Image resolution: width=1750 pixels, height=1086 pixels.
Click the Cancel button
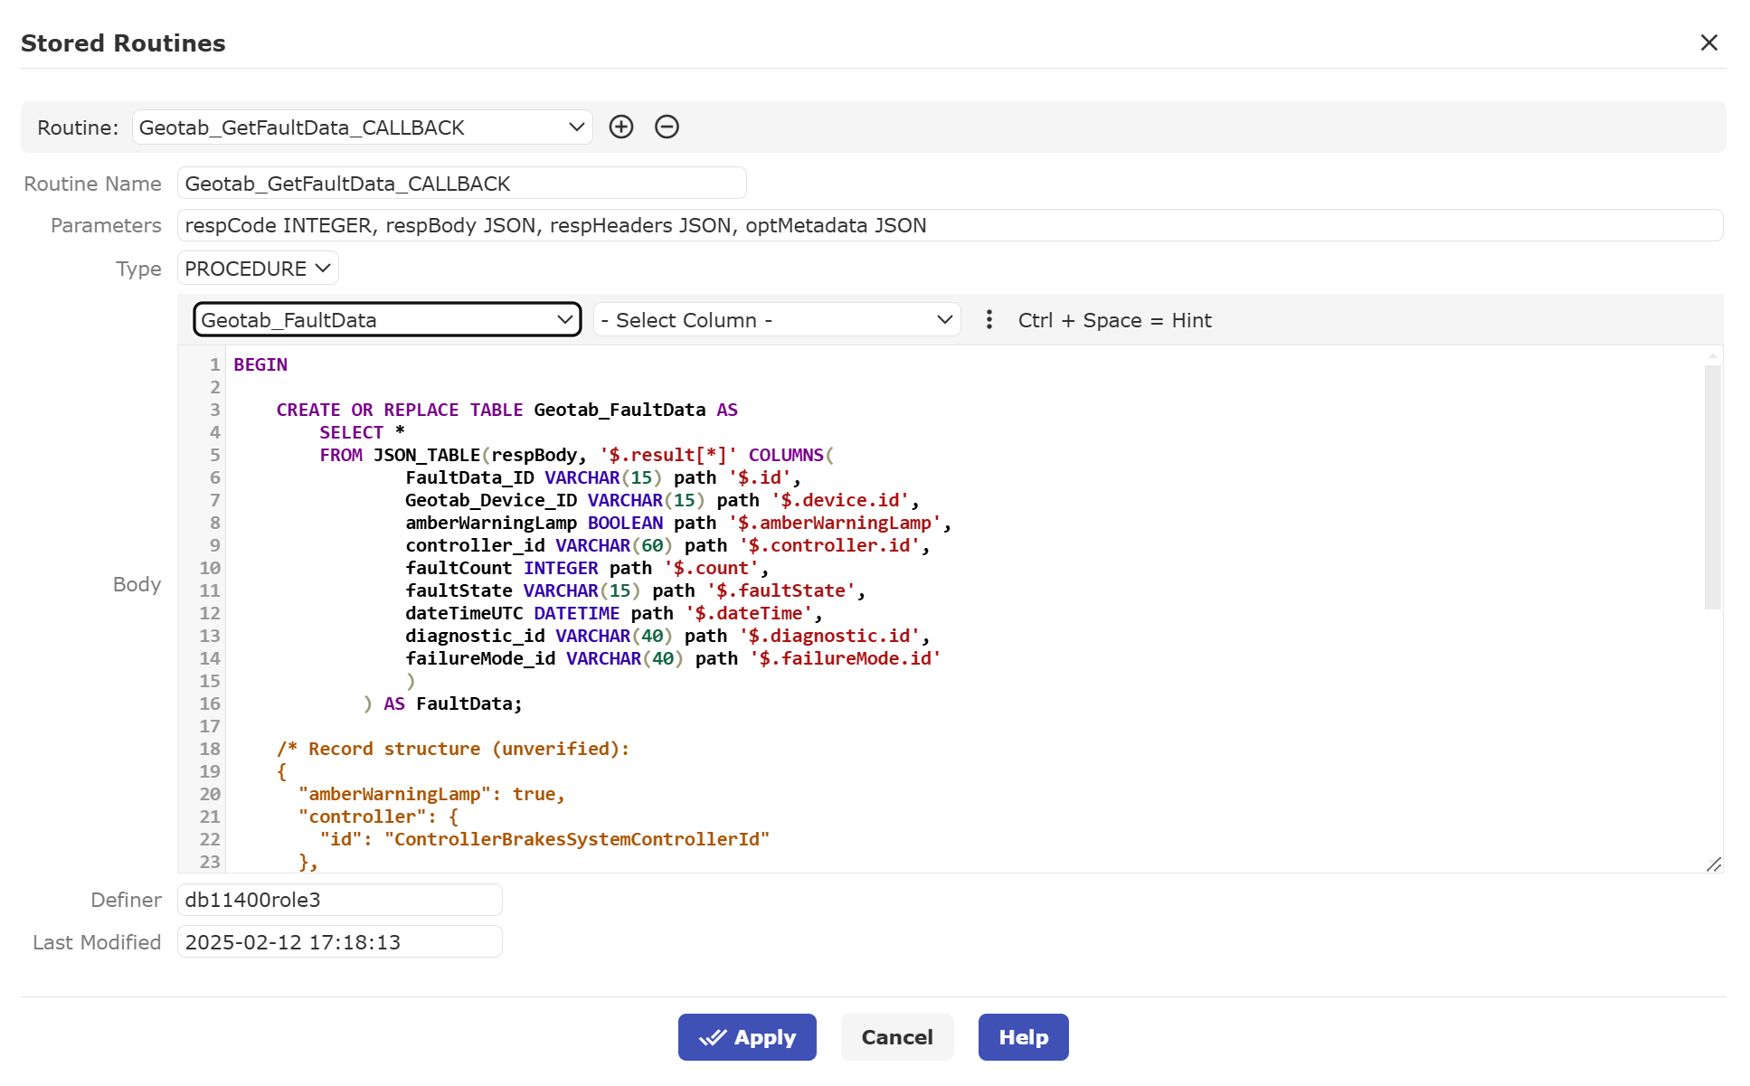pos(897,1037)
